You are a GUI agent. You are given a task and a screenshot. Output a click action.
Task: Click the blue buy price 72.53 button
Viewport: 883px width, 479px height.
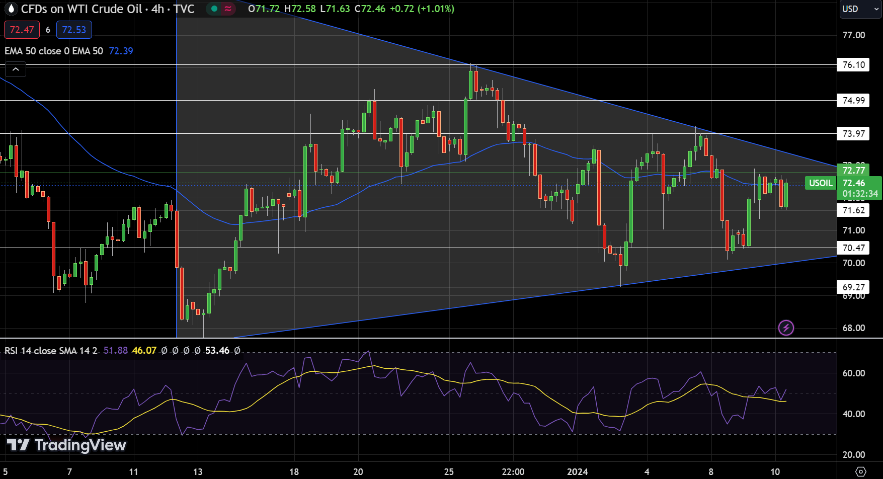(x=74, y=30)
